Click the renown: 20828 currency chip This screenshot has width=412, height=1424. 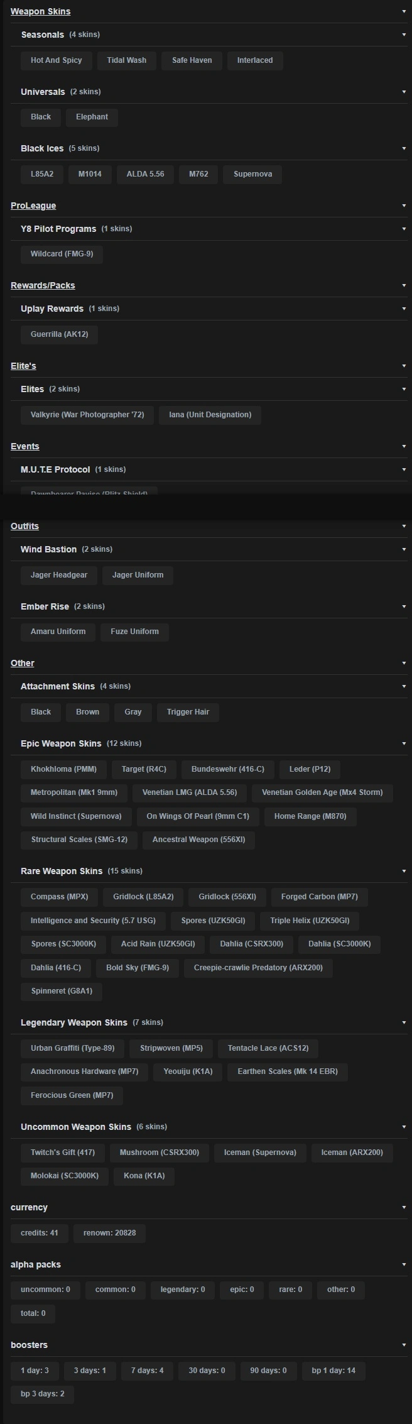[109, 1233]
